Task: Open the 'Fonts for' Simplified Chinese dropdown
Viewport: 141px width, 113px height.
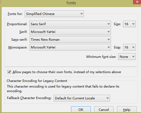Action: [54, 14]
